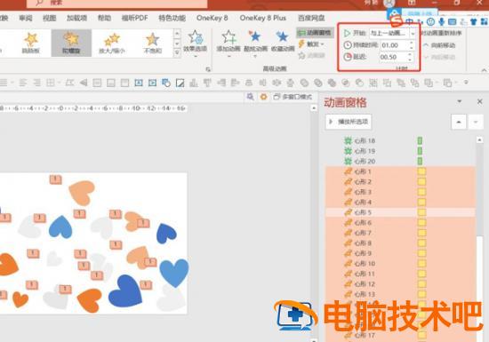This screenshot has height=342, width=489.
Task: Click the 对动画重新排序 reorder label
Action: (441, 33)
